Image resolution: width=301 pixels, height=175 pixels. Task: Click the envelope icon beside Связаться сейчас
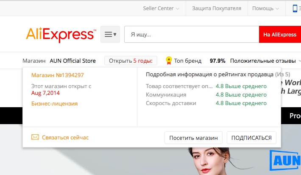[x=35, y=137]
